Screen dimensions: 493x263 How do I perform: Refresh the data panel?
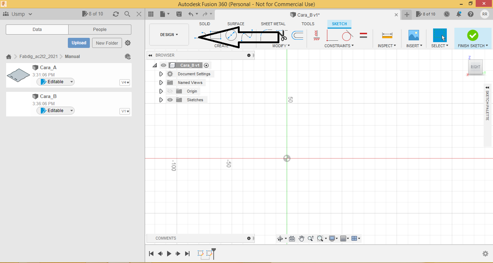click(116, 14)
